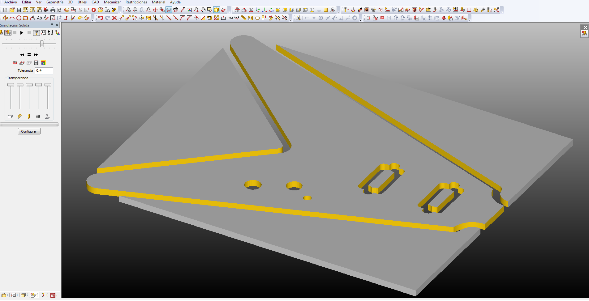Toggle the shaded yellow cube display
This screenshot has height=301, width=589.
tap(216, 10)
